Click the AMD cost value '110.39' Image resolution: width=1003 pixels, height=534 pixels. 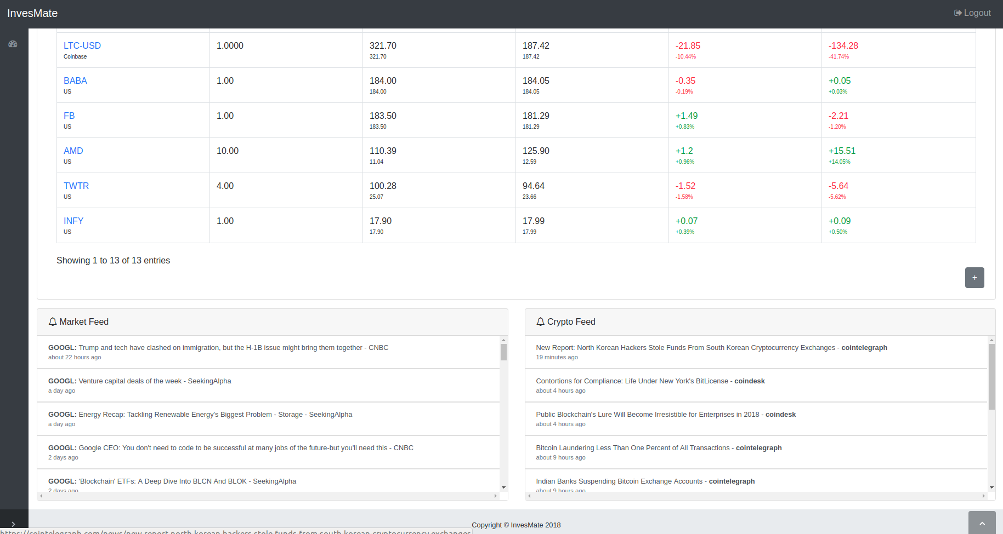point(383,151)
